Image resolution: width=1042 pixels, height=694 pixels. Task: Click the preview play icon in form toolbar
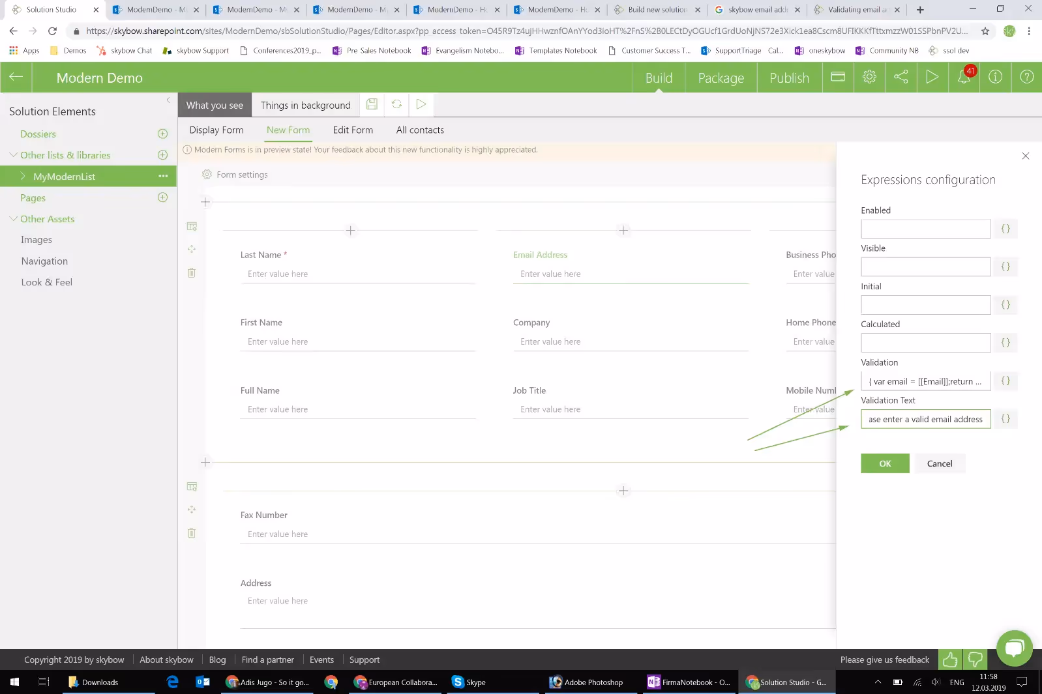(x=421, y=104)
